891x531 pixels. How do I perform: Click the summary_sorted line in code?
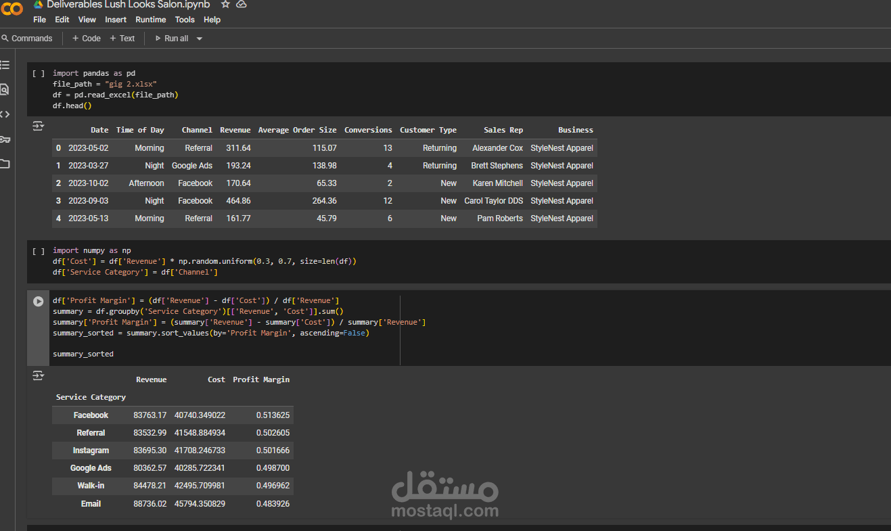point(83,354)
